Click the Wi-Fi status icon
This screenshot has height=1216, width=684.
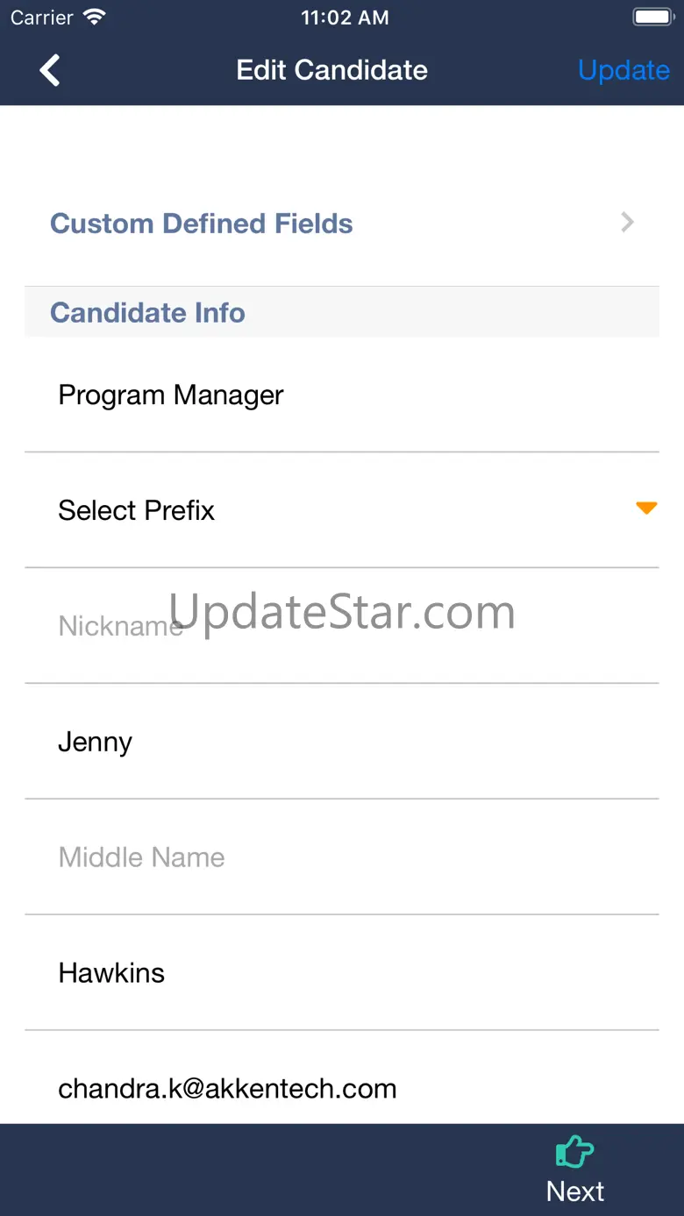click(x=93, y=18)
